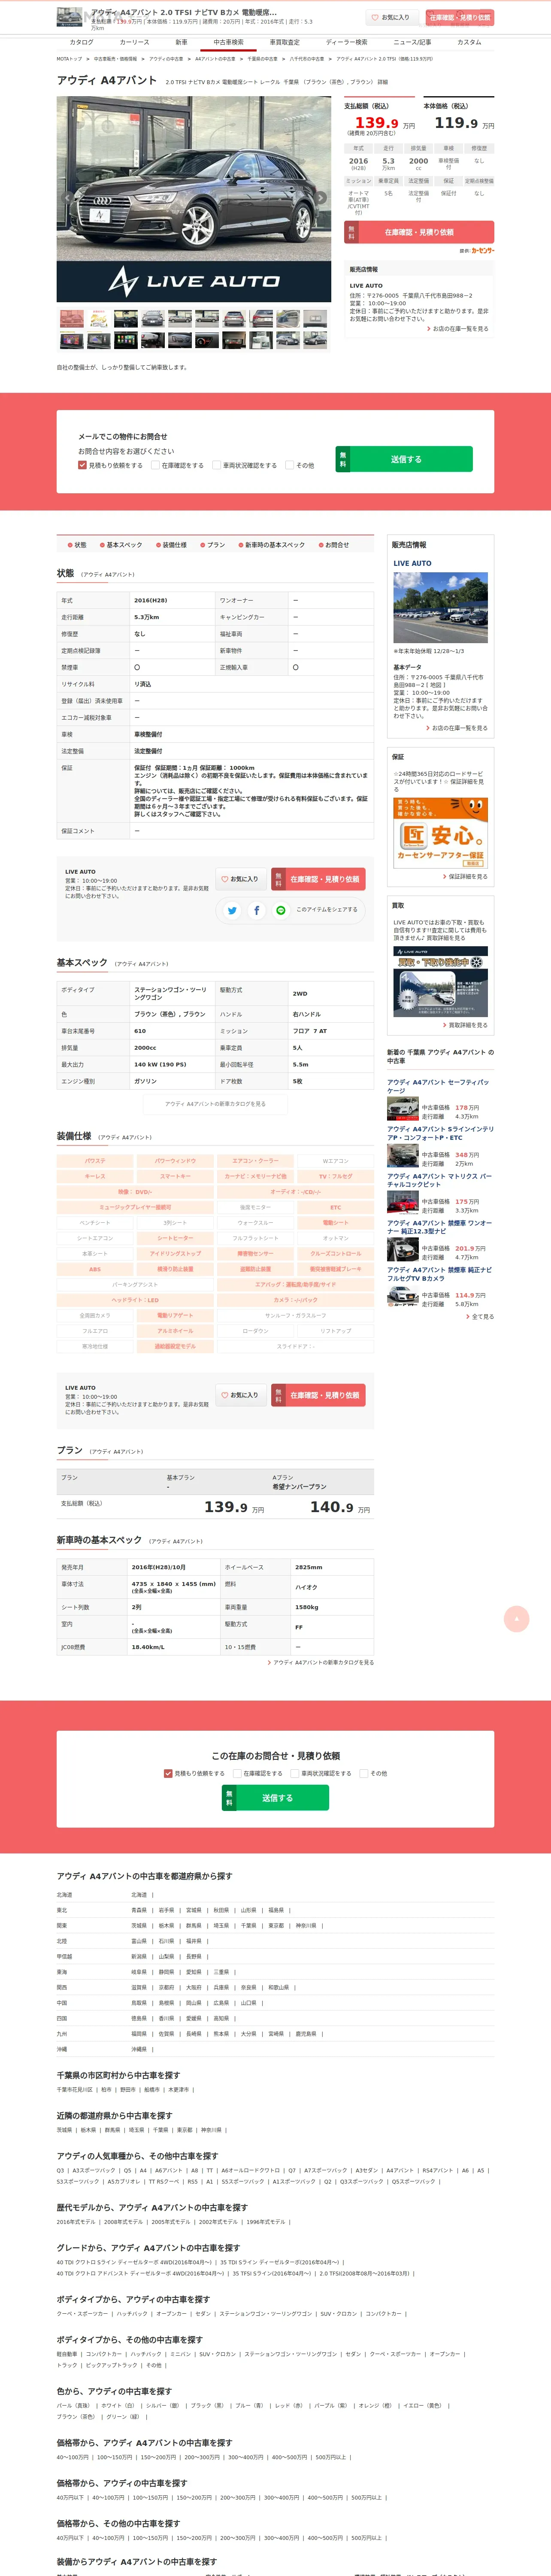Click the Facebook share icon

tap(256, 910)
